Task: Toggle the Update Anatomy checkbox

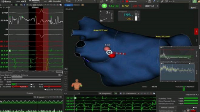Action: pos(45,90)
